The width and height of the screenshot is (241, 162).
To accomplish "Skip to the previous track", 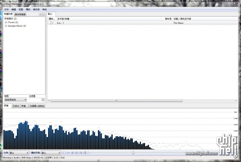I will pos(77,153).
